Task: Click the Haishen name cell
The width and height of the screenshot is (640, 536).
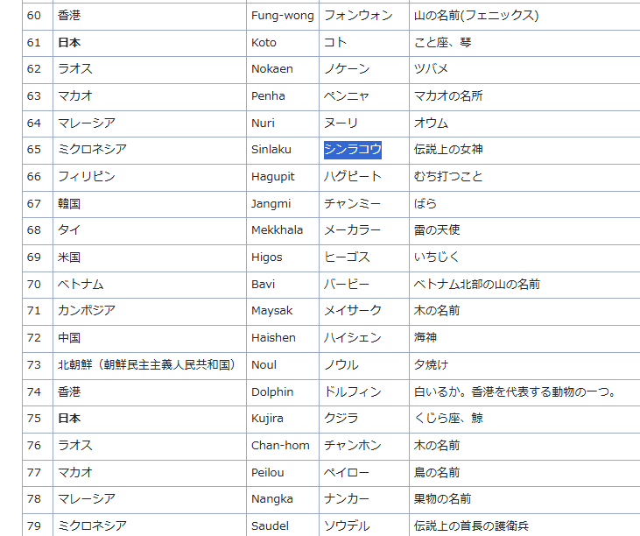Action: point(273,338)
